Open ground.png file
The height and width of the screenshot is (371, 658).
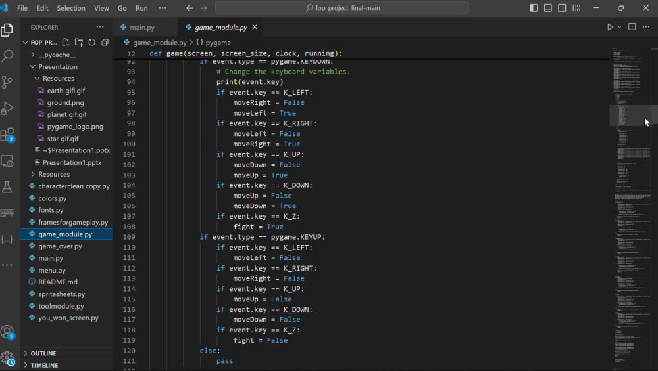65,102
